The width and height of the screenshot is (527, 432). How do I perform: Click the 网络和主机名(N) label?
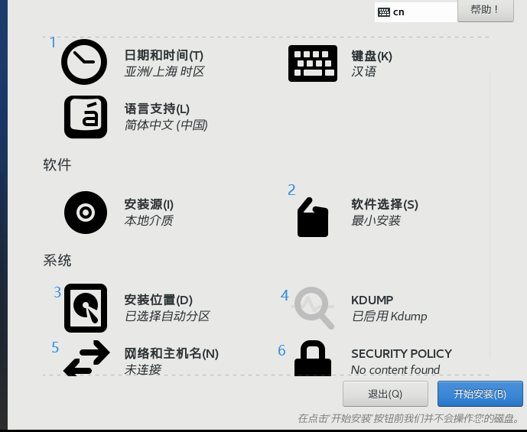[171, 353]
